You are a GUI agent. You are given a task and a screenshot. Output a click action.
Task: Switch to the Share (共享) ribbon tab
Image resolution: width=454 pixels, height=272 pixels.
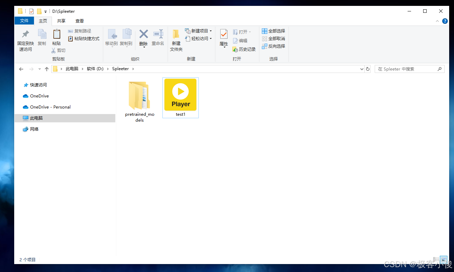[x=61, y=21]
